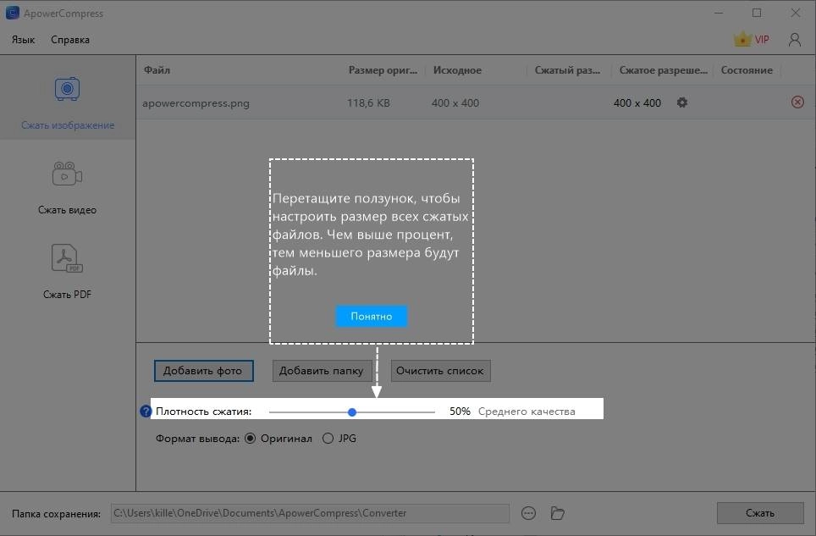Image resolution: width=816 pixels, height=536 pixels.
Task: Open the user account icon
Action: (x=795, y=40)
